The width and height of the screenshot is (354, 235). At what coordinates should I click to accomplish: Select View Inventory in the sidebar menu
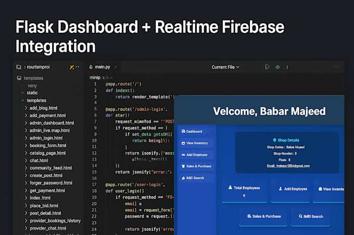click(196, 143)
